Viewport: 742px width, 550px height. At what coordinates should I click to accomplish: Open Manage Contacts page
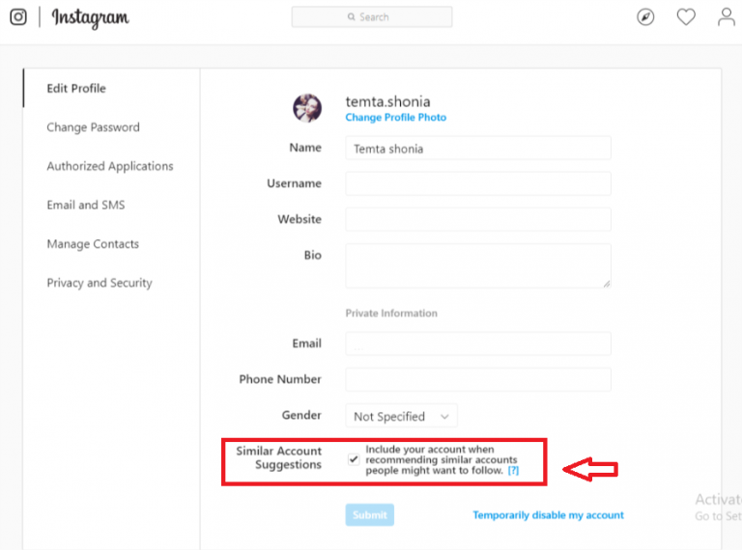click(x=93, y=244)
